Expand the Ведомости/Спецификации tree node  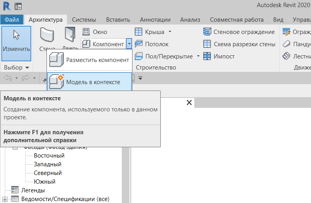5,199
